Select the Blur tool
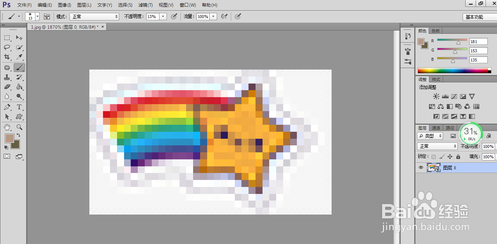 point(7,96)
